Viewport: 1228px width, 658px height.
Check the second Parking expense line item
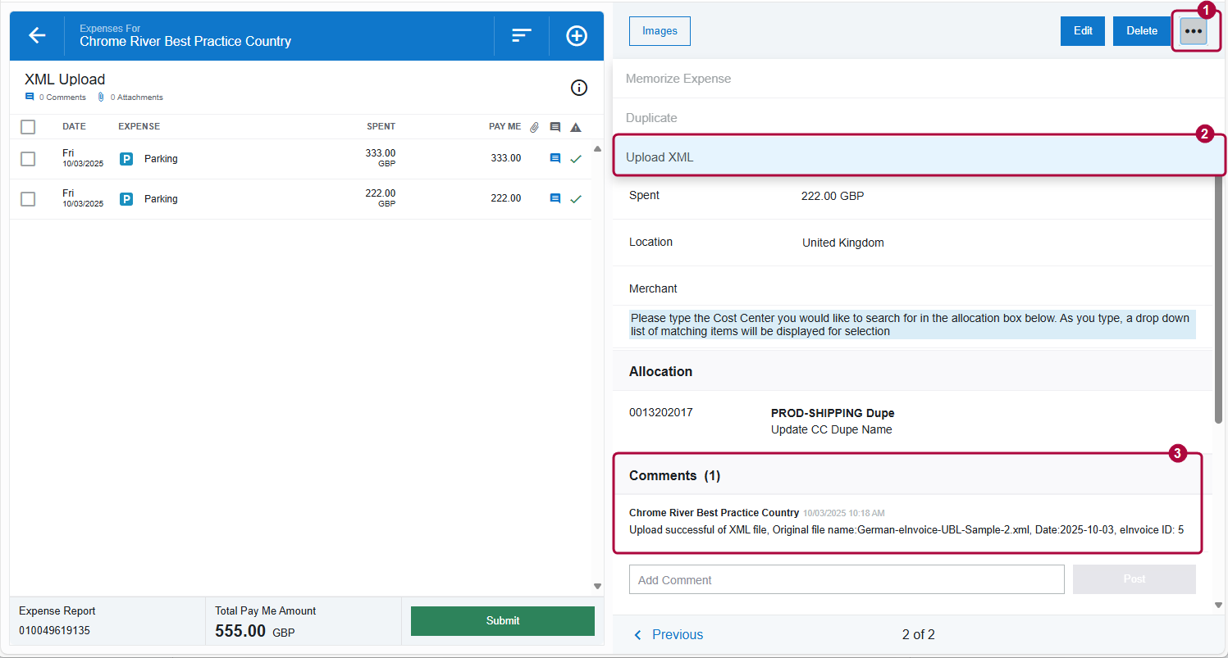click(x=27, y=198)
